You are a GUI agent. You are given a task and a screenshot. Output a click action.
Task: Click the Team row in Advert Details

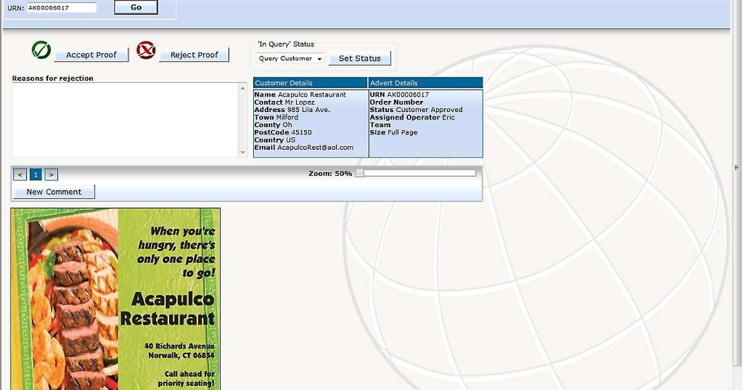[380, 125]
